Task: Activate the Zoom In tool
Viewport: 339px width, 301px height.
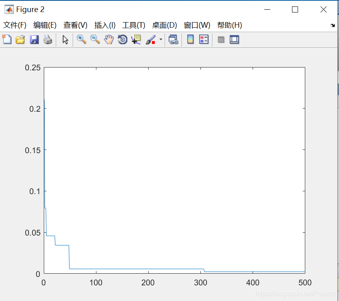Action: 82,39
